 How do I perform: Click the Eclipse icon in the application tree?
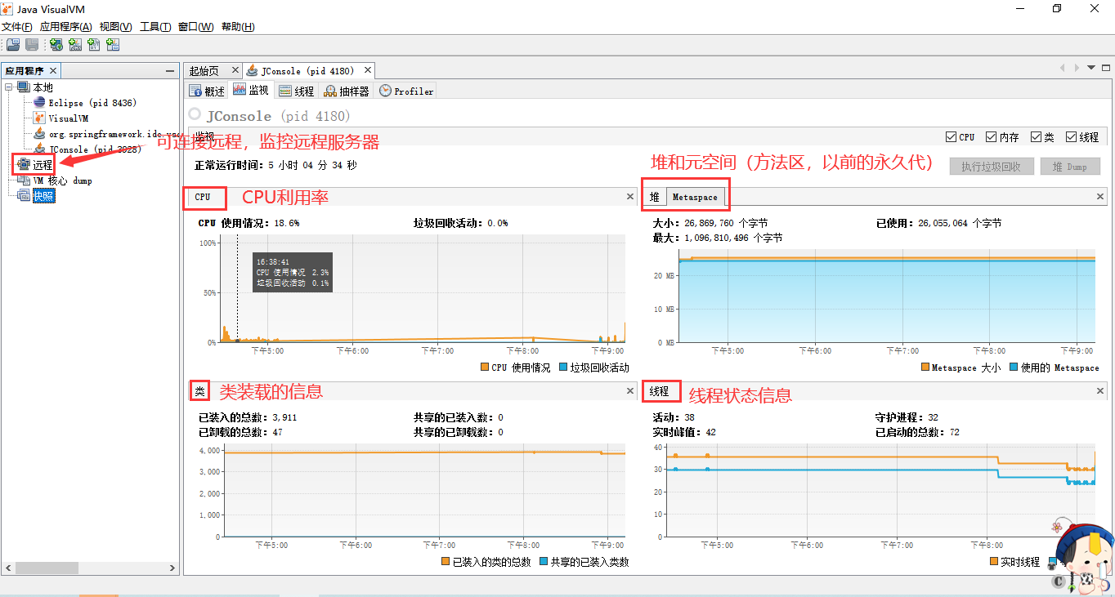click(39, 103)
